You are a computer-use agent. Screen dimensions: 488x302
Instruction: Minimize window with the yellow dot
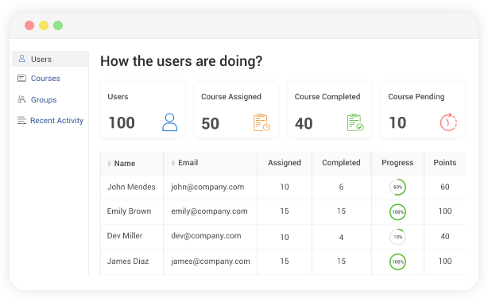pyautogui.click(x=44, y=25)
